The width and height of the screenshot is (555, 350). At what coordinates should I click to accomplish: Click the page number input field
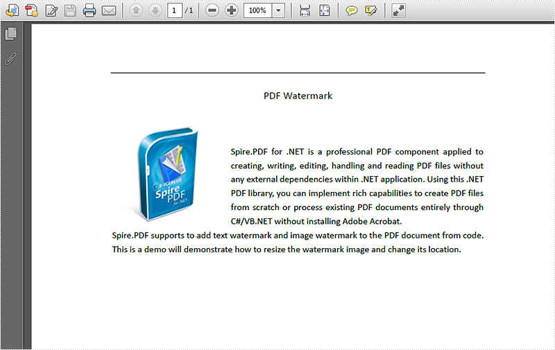tap(174, 10)
